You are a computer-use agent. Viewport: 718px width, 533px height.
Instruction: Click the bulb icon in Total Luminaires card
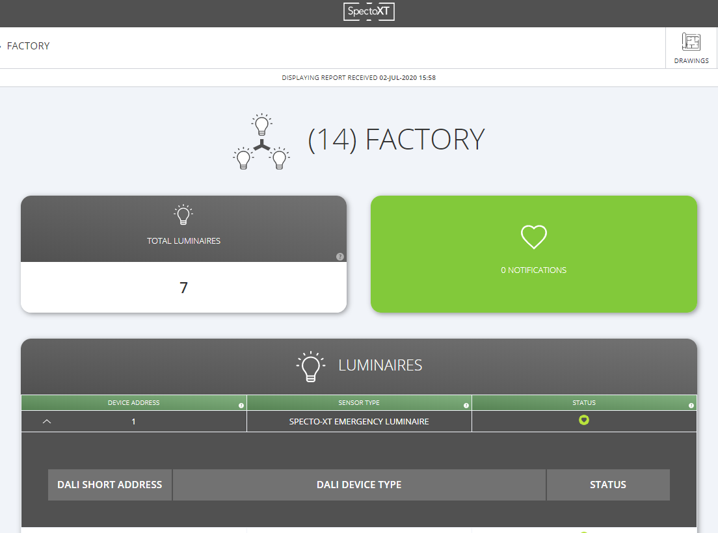pos(183,214)
